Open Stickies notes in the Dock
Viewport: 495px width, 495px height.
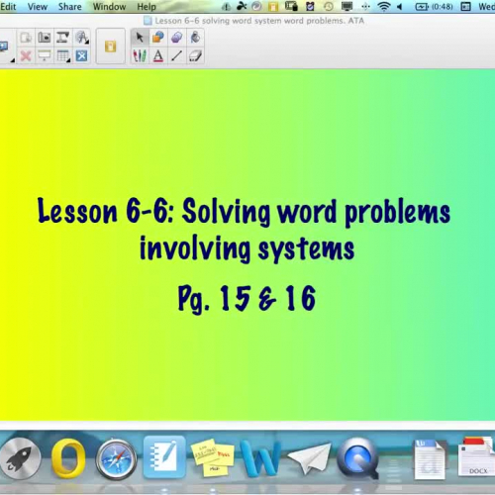coord(213,457)
